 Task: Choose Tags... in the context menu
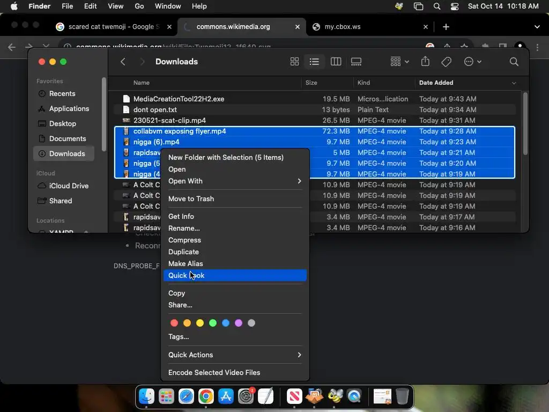pos(235,337)
